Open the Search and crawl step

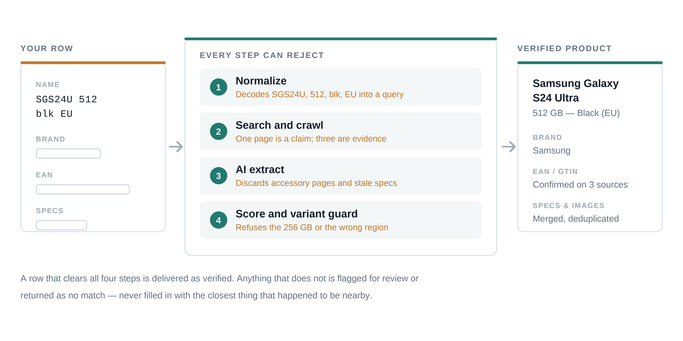(x=341, y=131)
